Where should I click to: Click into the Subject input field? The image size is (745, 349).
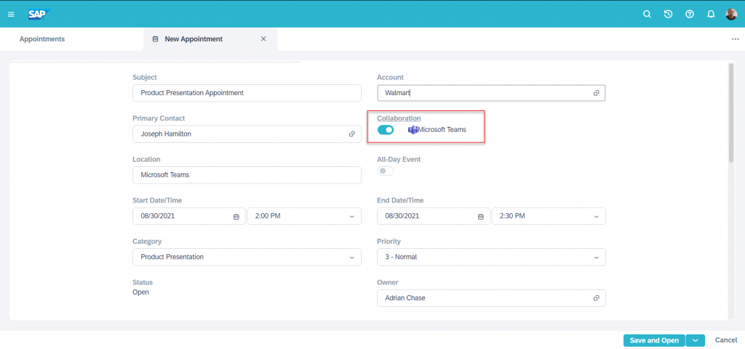click(247, 93)
